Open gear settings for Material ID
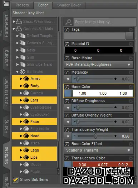Viewport: 138px width, 188px height. pyautogui.click(x=131, y=44)
